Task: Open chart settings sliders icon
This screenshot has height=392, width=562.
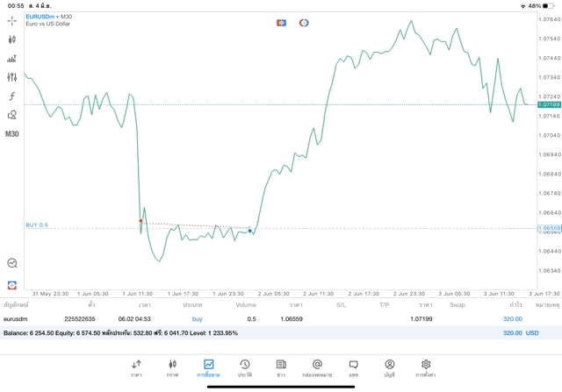Action: (x=12, y=77)
